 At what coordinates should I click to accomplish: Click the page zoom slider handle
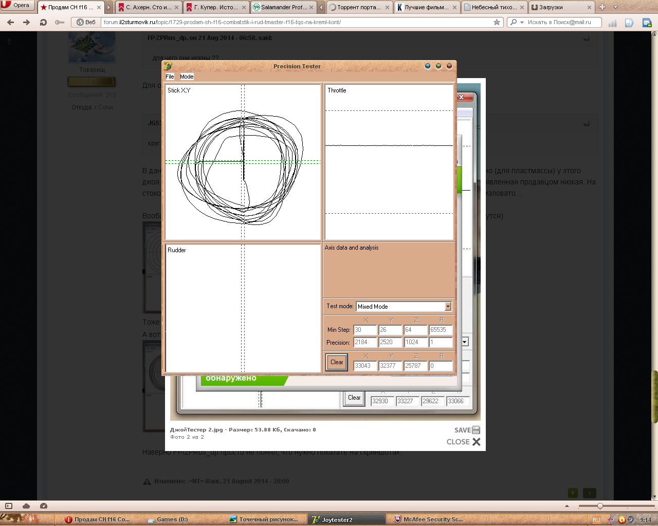(x=599, y=506)
